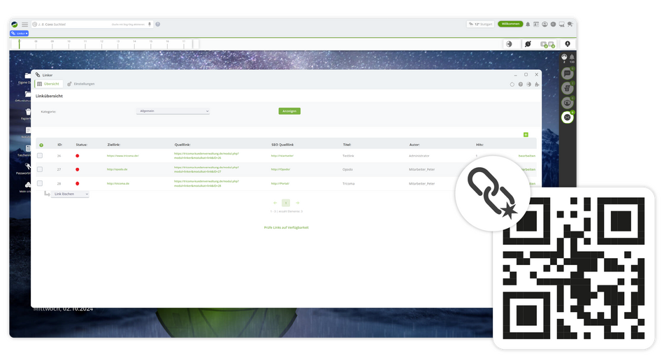
Task: Click the help icon in the Linker window toolbar
Action: coord(521,85)
